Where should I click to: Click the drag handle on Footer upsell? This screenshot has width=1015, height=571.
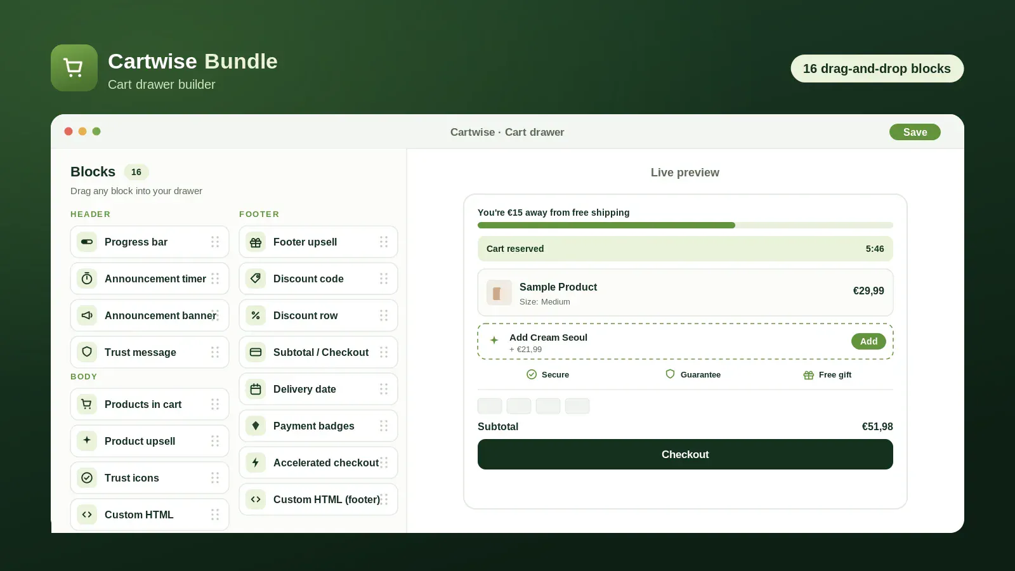[384, 242]
